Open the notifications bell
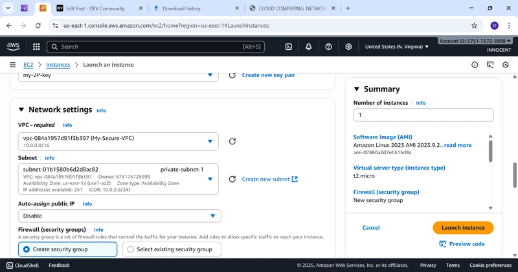 (x=308, y=47)
